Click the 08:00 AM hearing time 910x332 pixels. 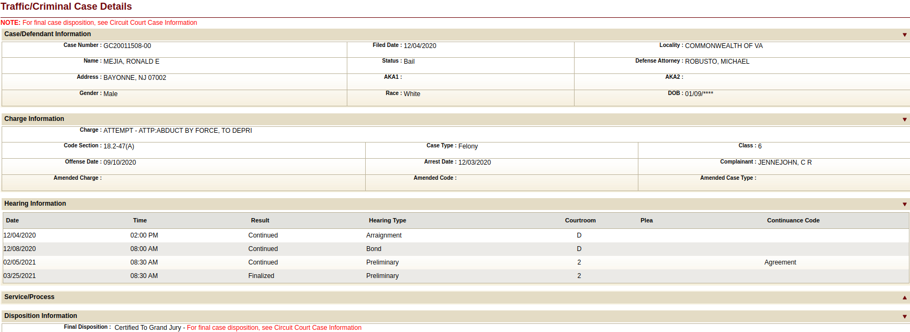(144, 249)
